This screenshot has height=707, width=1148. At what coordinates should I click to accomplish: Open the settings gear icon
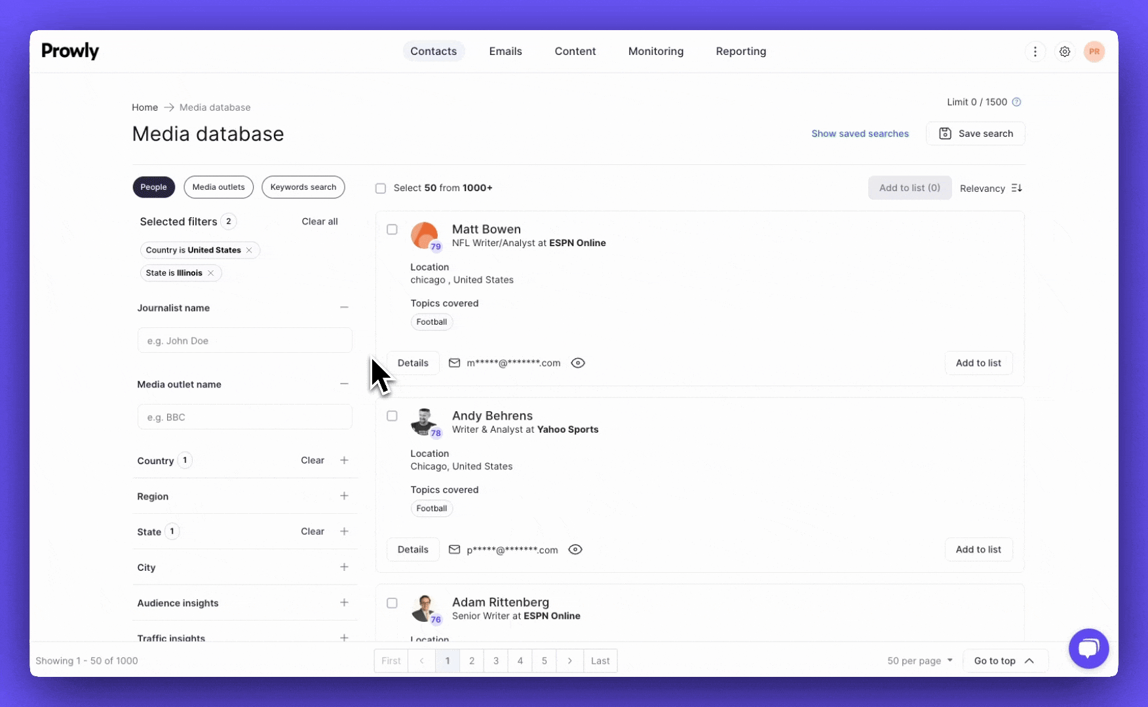coord(1065,52)
